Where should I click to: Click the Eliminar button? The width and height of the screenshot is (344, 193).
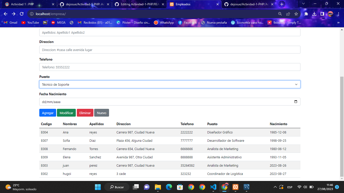(85, 113)
